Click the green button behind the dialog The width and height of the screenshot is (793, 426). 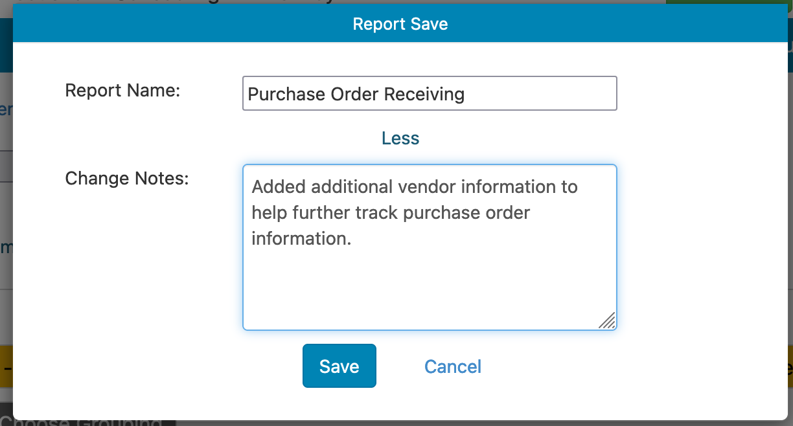coord(729,2)
